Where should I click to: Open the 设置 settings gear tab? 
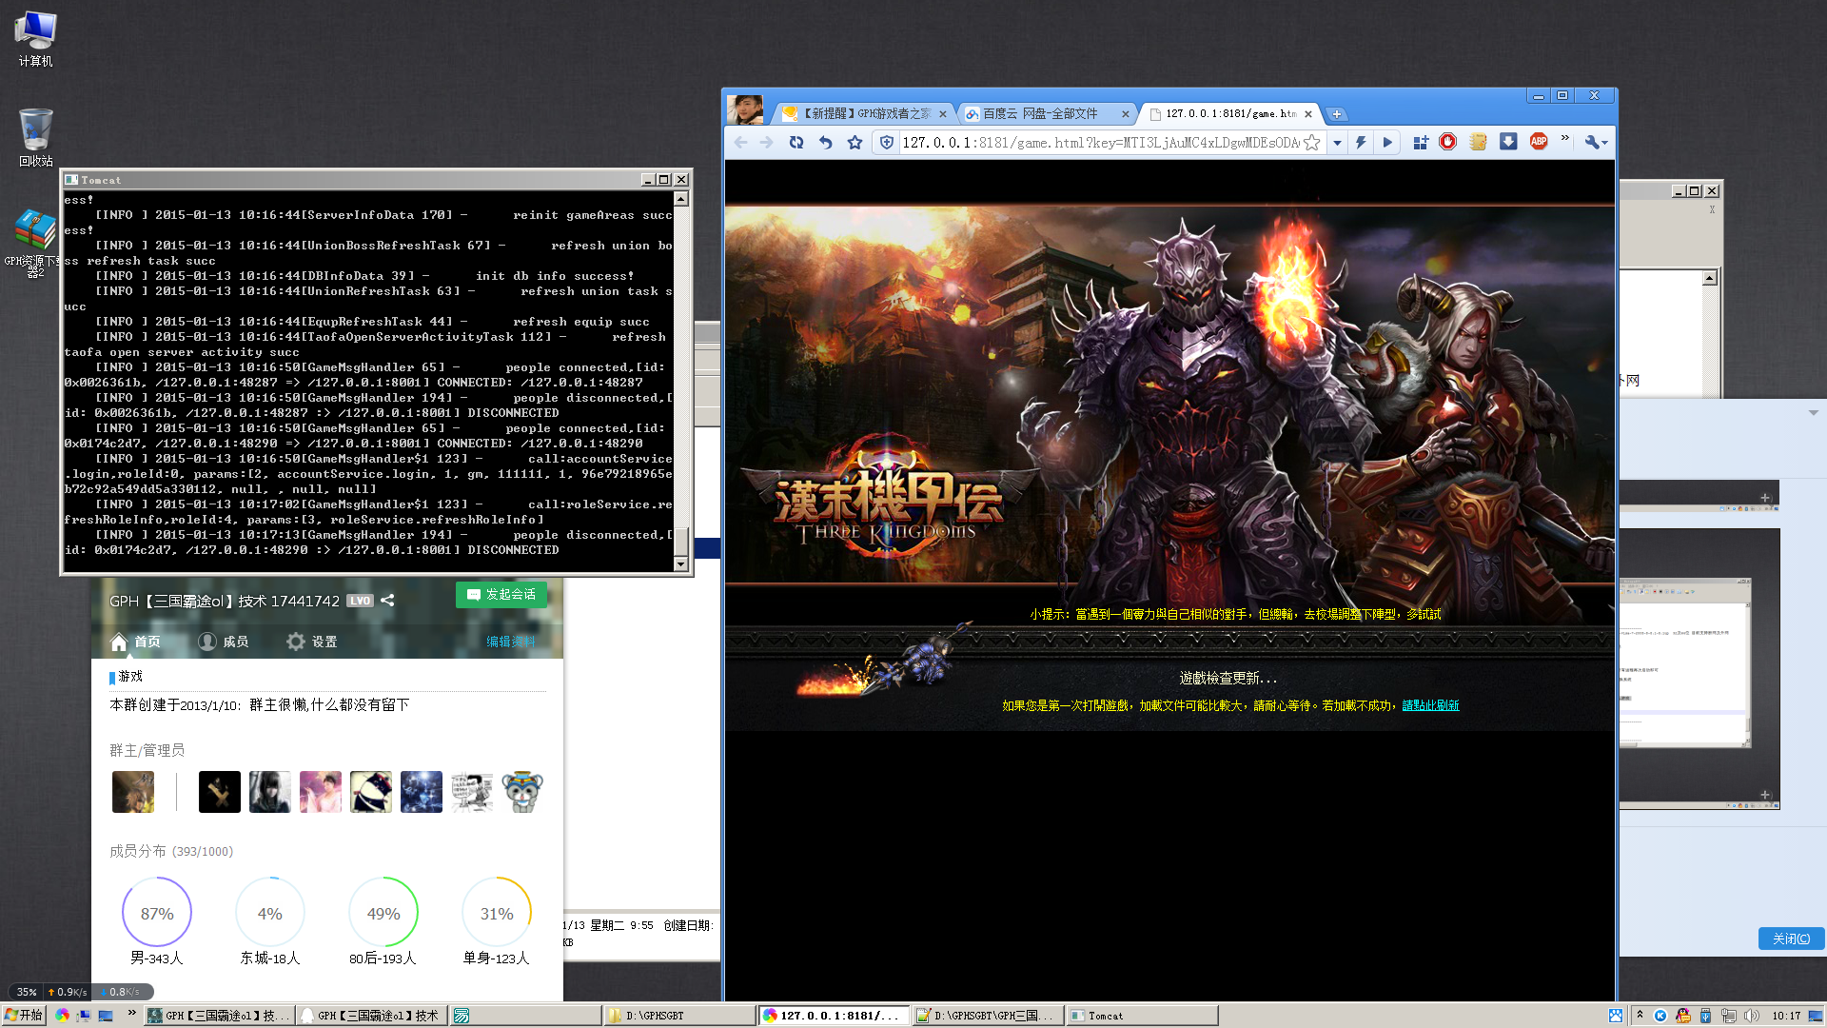tap(312, 642)
